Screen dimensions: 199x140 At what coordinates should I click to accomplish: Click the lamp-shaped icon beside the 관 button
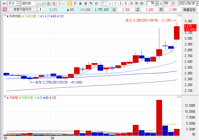pyautogui.click(x=54, y=4)
